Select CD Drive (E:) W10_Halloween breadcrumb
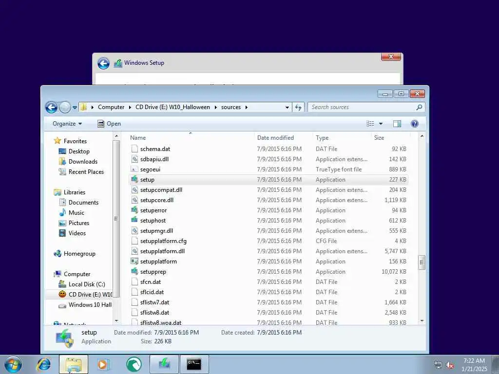 tap(173, 107)
